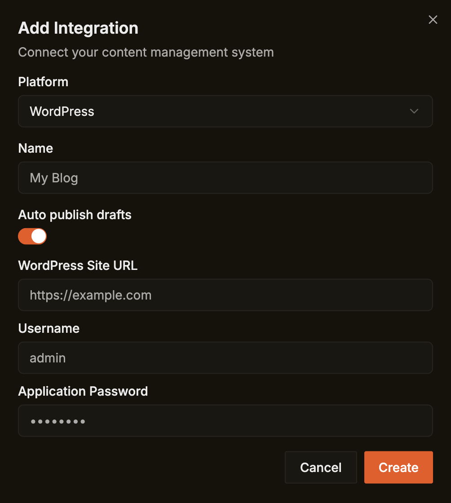Click into the Application Password field

click(225, 420)
